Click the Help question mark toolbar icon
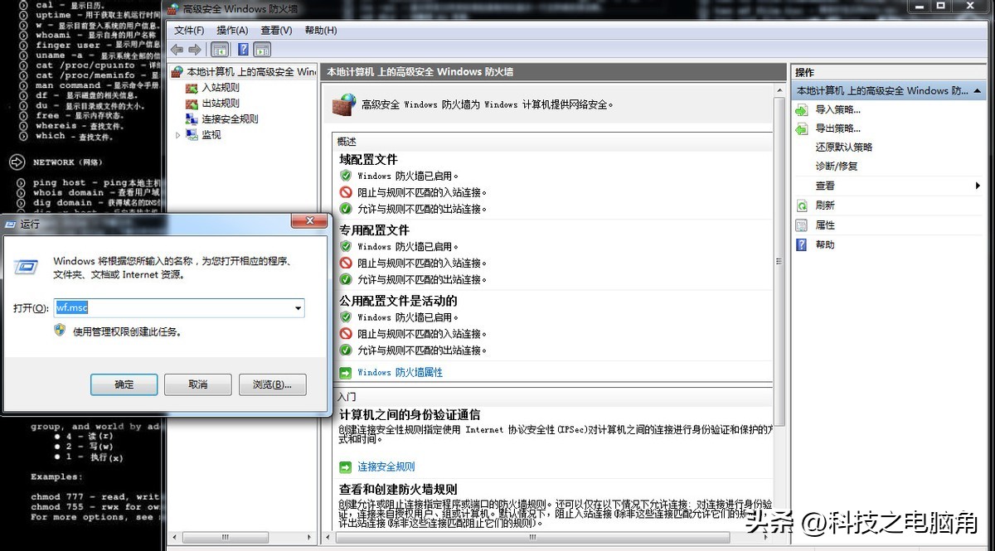 (x=244, y=48)
